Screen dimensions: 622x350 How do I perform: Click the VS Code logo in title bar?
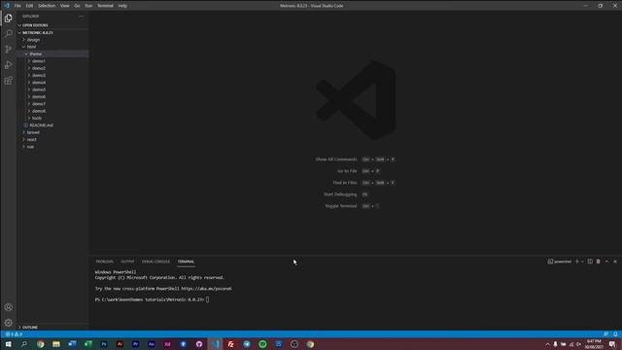point(7,6)
